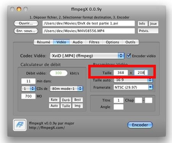Switch to the Audio tab
Screen dimensions: 172x143
[78, 42]
